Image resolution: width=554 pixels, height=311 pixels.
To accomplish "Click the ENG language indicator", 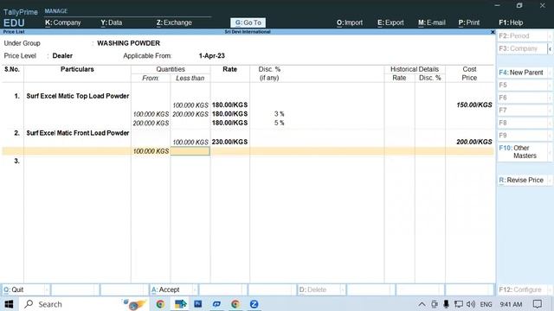I will tap(486, 304).
